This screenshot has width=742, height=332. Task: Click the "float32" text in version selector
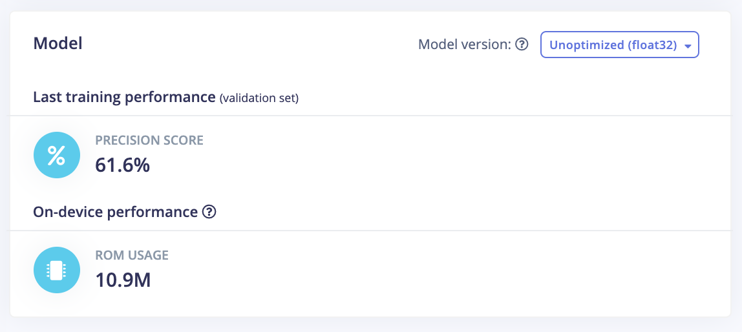pyautogui.click(x=654, y=45)
